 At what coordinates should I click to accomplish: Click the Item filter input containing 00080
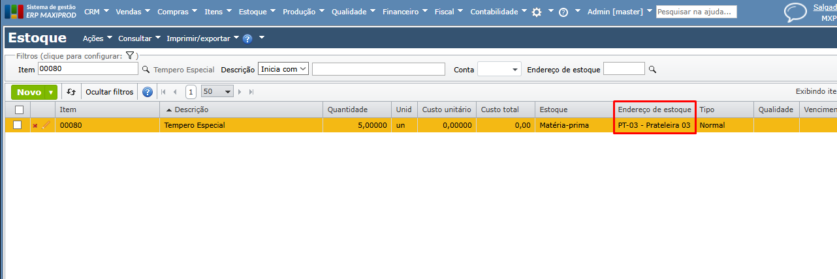coord(87,69)
